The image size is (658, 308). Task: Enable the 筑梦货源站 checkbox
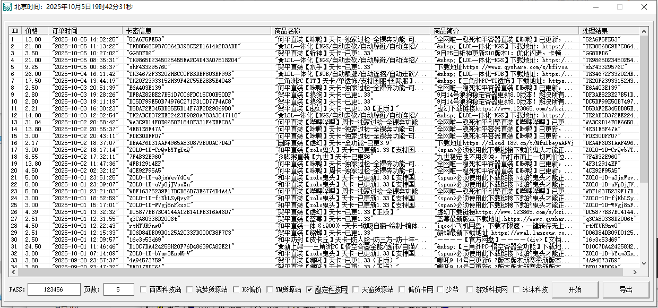click(x=191, y=290)
